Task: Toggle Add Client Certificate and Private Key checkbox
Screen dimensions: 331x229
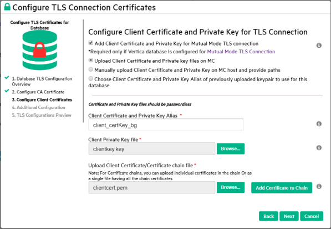Action: point(90,43)
